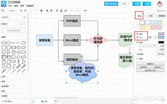Click the zoom in magnifier icon
Viewport: 167px width, 104px height.
21,10
